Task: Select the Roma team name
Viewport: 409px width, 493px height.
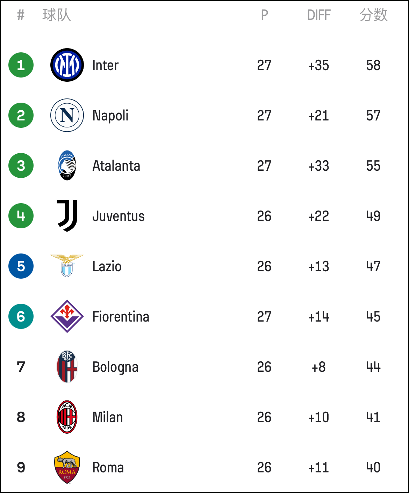Action: pos(108,468)
